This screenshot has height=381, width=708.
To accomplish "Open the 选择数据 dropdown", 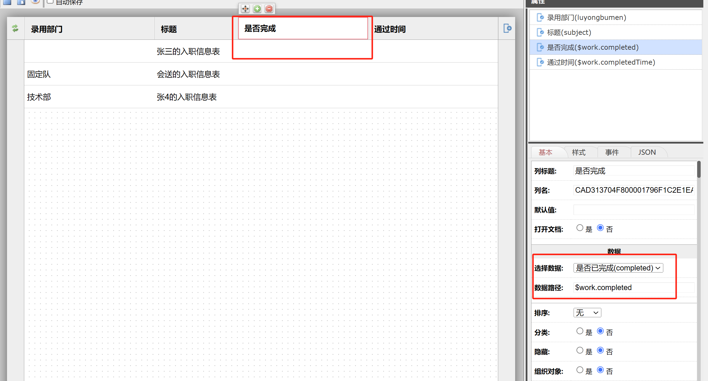I will coord(618,268).
